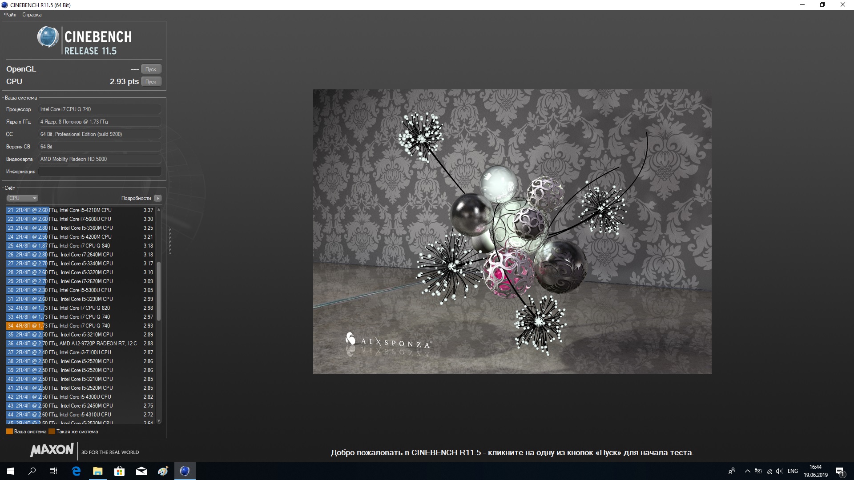Open the People tray icon
Screen dimensions: 854x480
coord(732,471)
